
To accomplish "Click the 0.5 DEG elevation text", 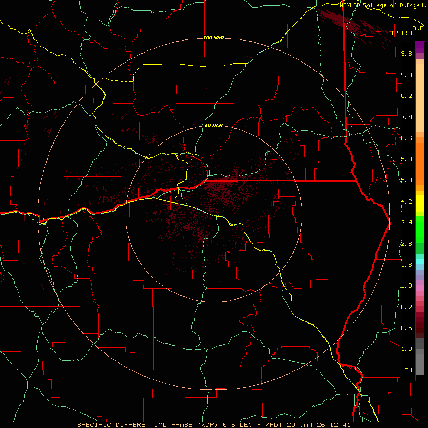I will point(237,425).
